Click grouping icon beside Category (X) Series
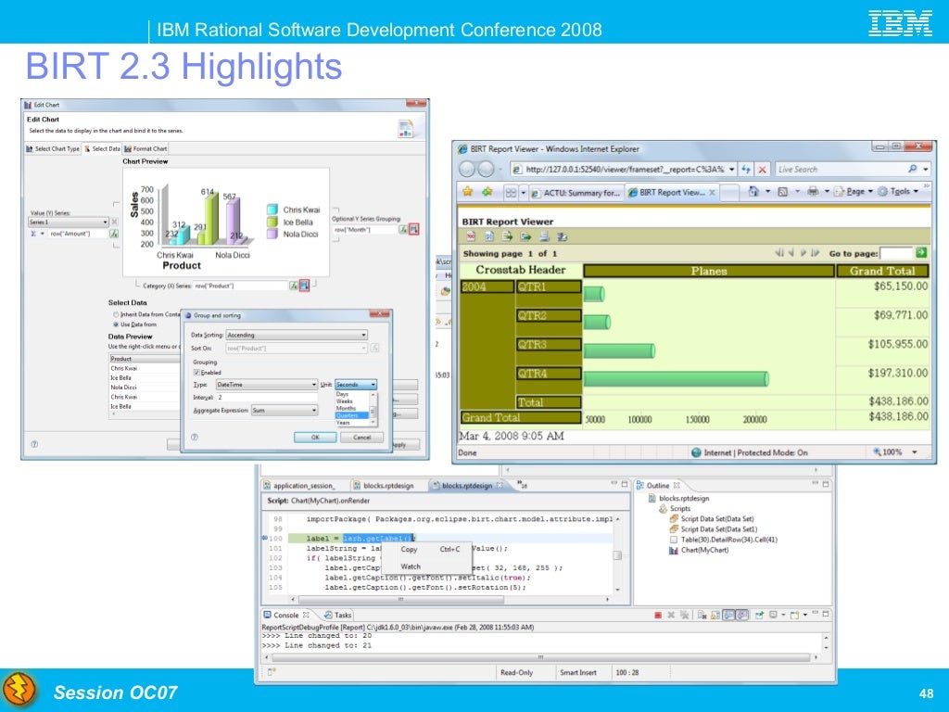Viewport: 949px width, 712px height. (304, 286)
